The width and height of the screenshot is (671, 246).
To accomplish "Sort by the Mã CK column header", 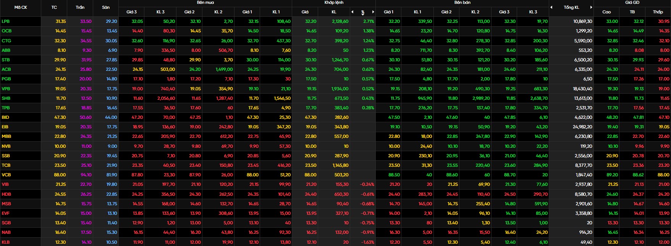I will [21, 7].
